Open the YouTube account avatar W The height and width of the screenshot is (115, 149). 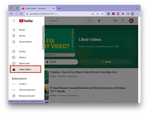pyautogui.click(x=131, y=21)
